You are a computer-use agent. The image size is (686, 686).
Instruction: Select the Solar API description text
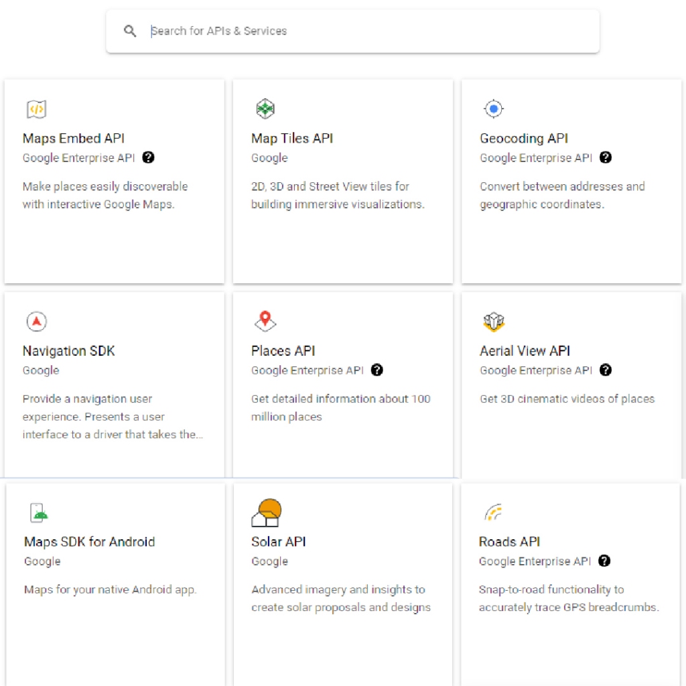pyautogui.click(x=340, y=598)
